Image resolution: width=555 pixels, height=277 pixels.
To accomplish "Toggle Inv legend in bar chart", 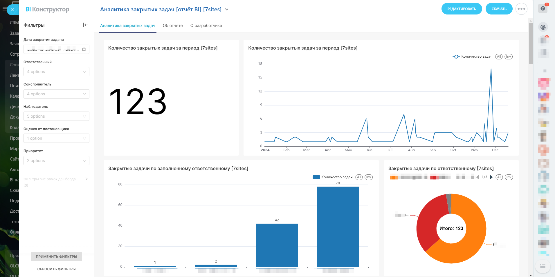I will pyautogui.click(x=369, y=177).
